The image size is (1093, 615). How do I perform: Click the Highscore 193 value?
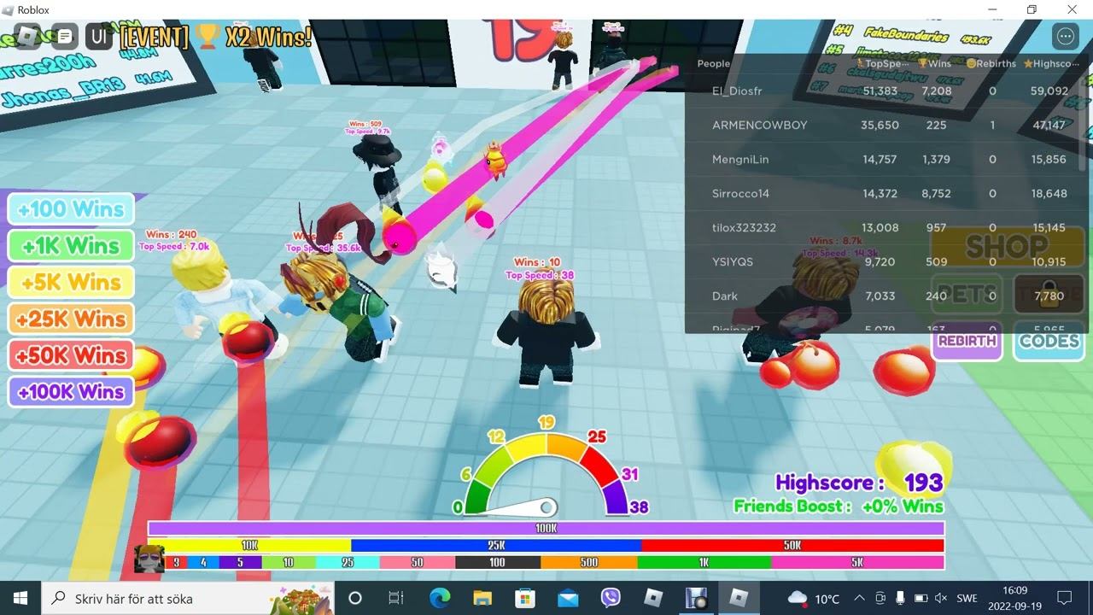pyautogui.click(x=923, y=483)
